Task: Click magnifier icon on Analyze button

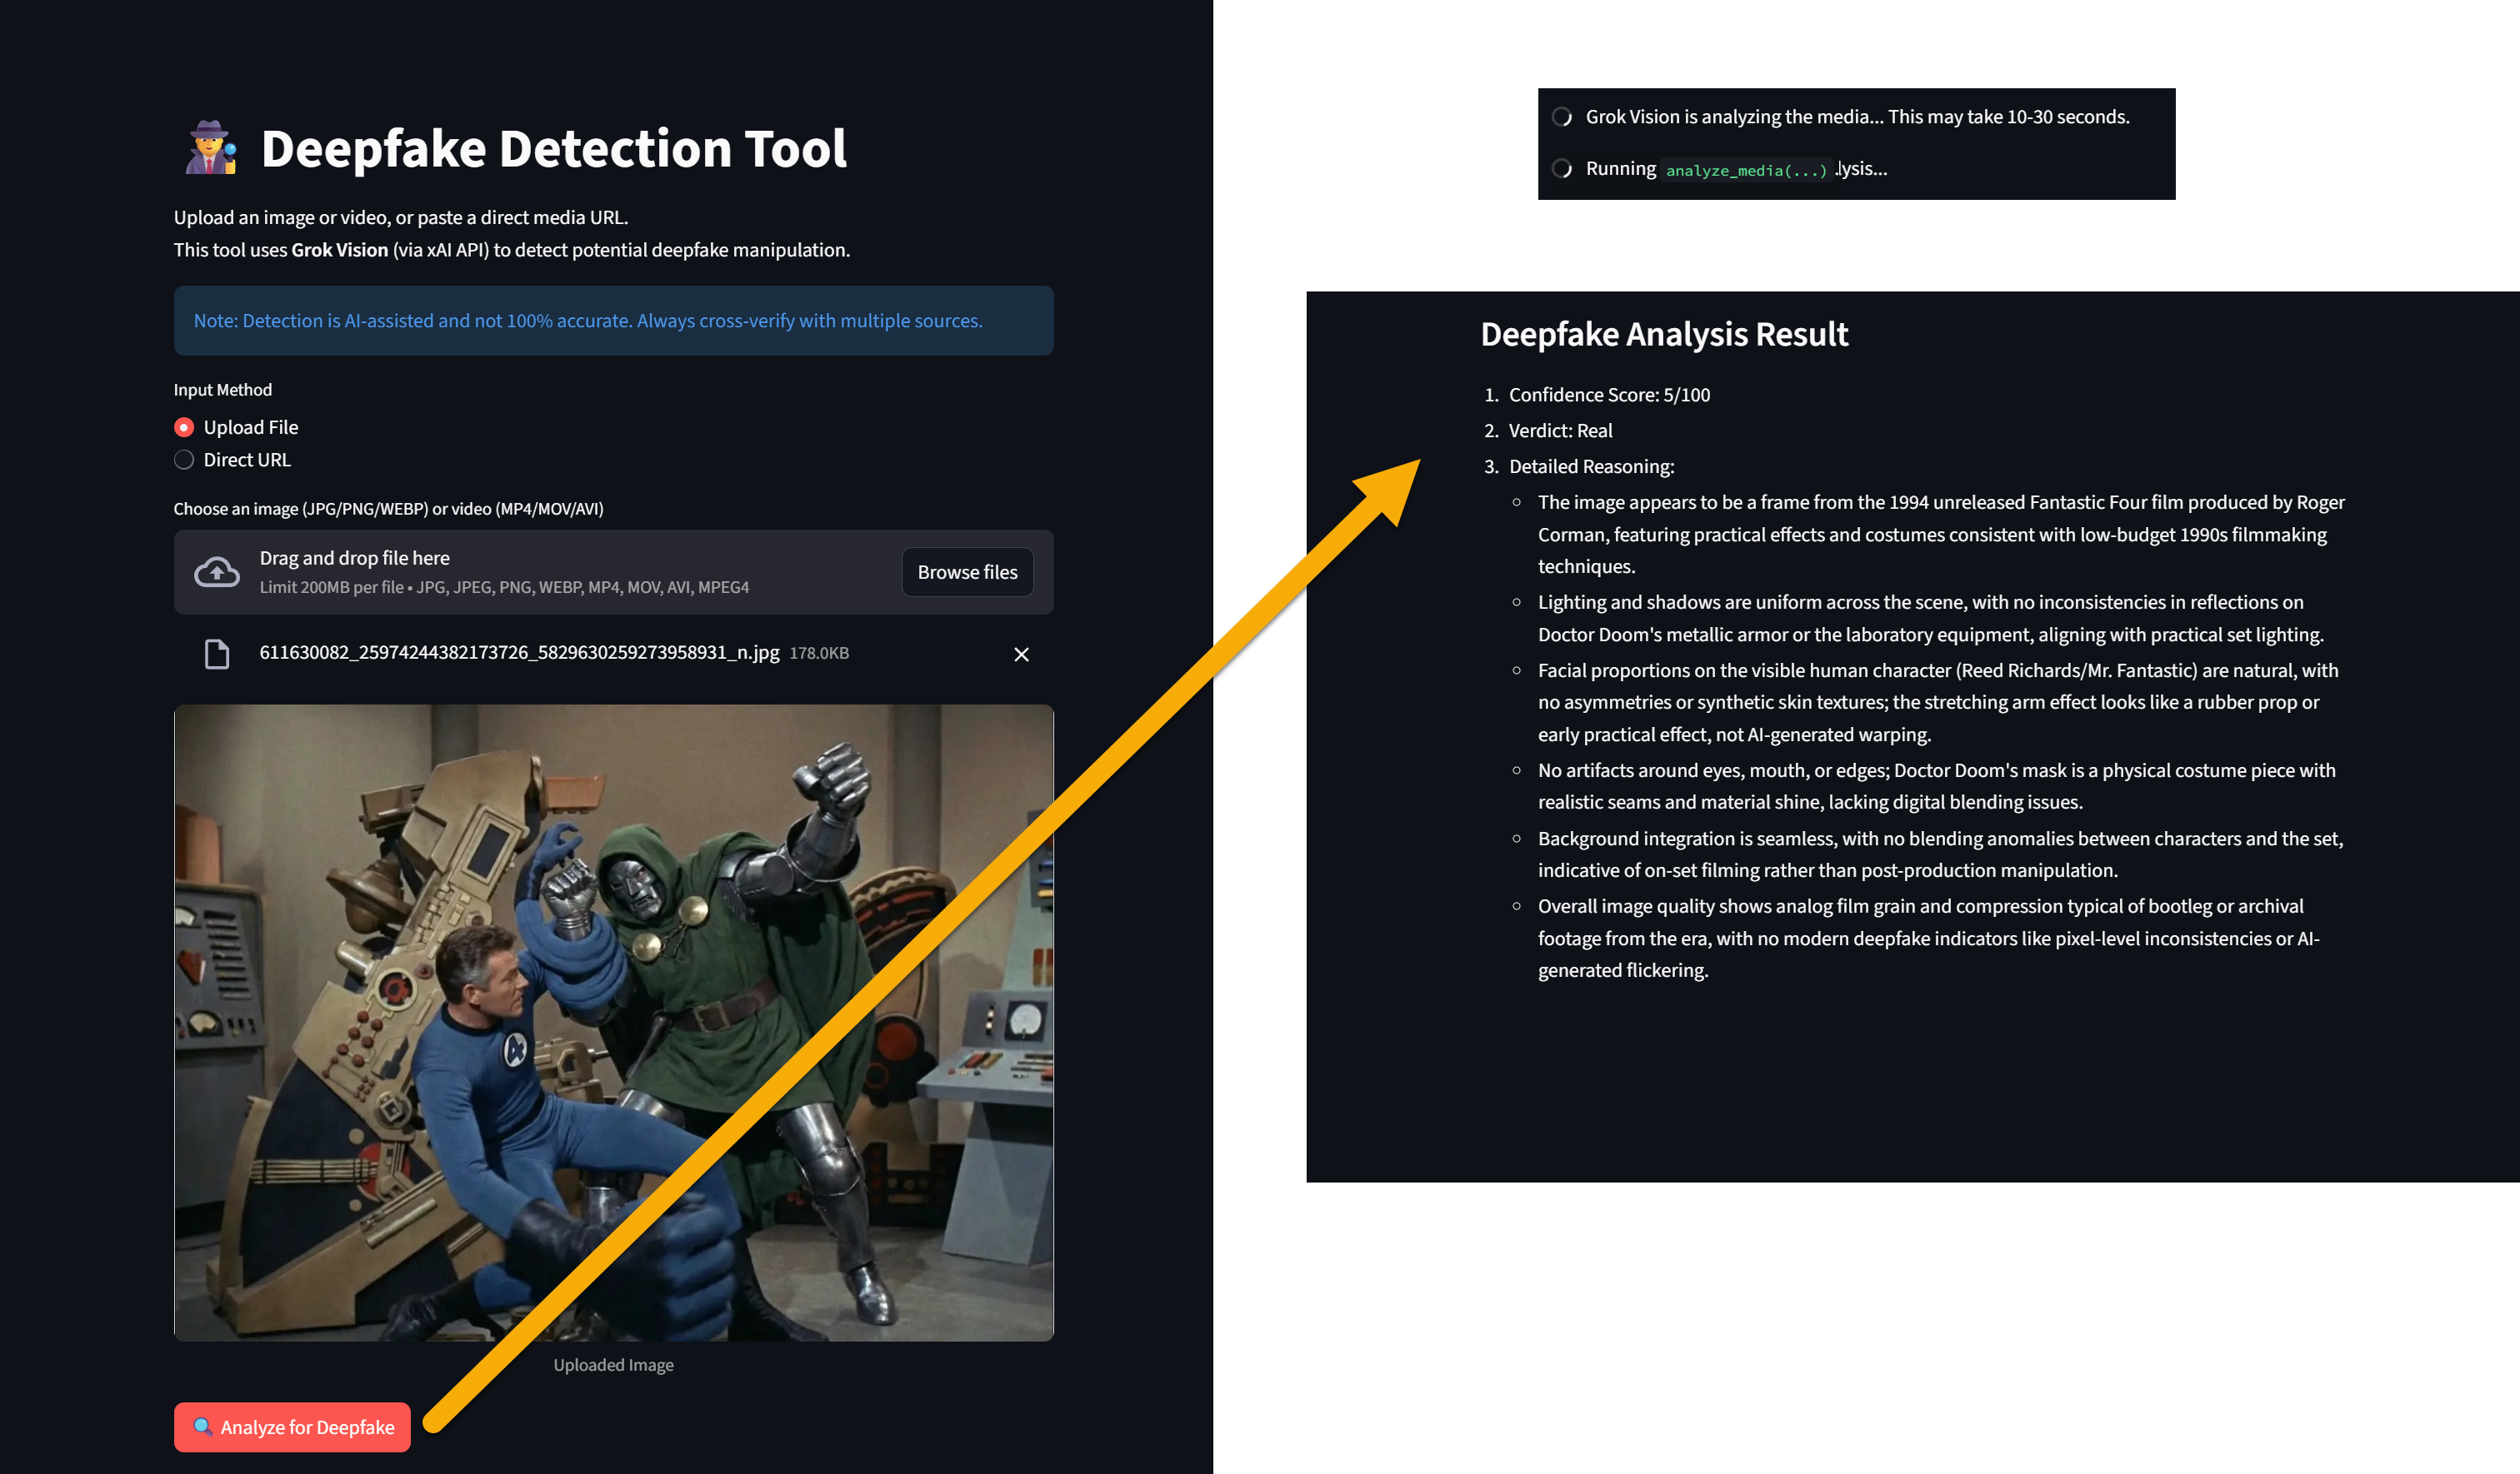Action: [x=202, y=1426]
